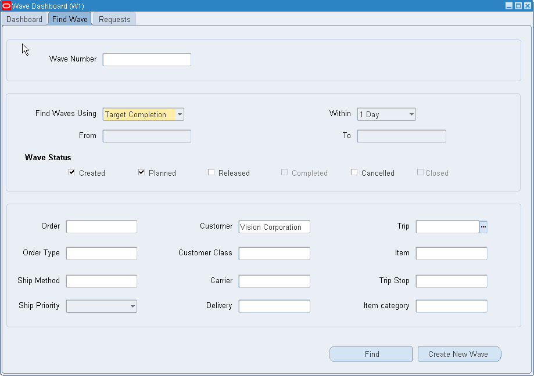Image resolution: width=534 pixels, height=376 pixels.
Task: Close the Wave Dashboard window
Action: [x=527, y=6]
